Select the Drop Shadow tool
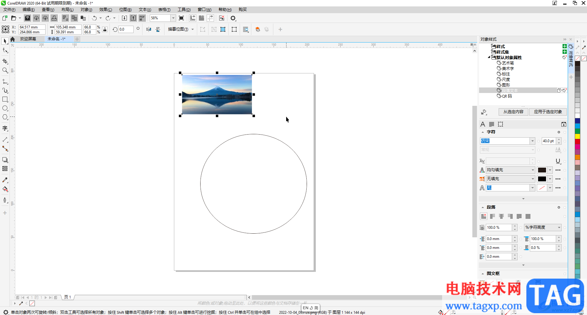This screenshot has height=315, width=587. coord(5,160)
